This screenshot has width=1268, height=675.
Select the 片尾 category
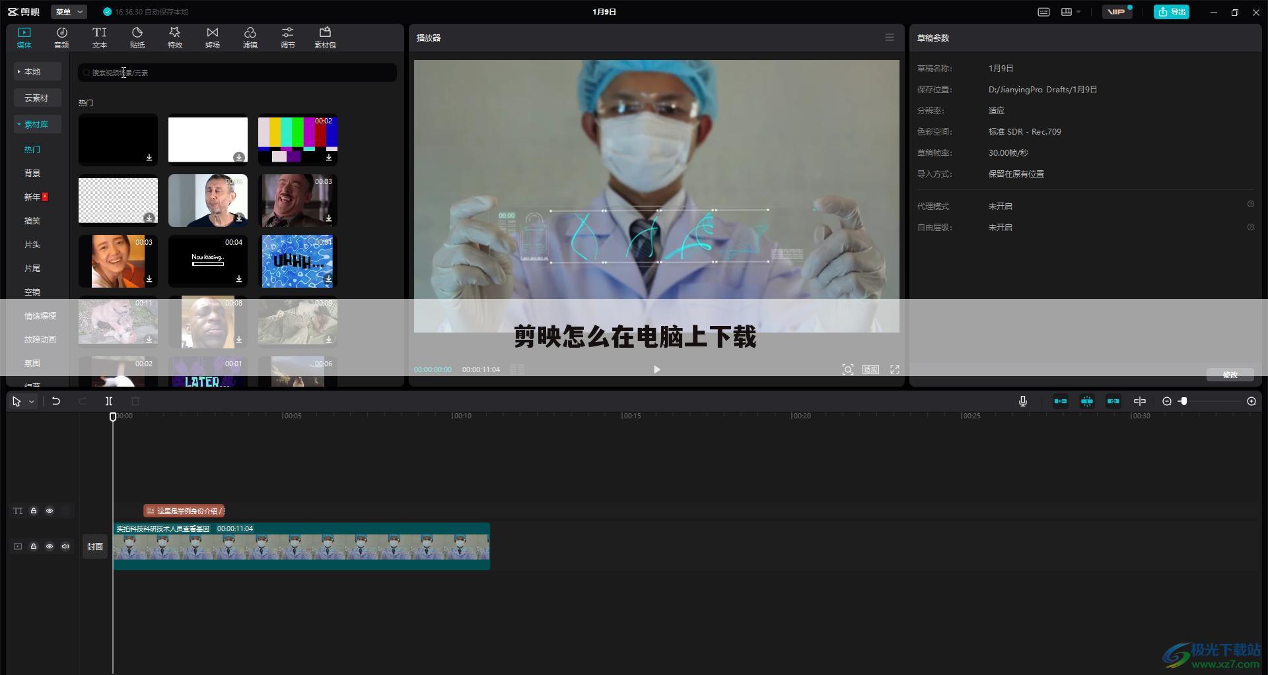32,268
